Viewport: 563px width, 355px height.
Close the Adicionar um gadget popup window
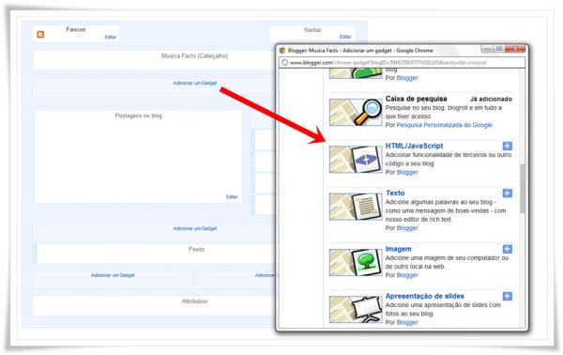[515, 49]
